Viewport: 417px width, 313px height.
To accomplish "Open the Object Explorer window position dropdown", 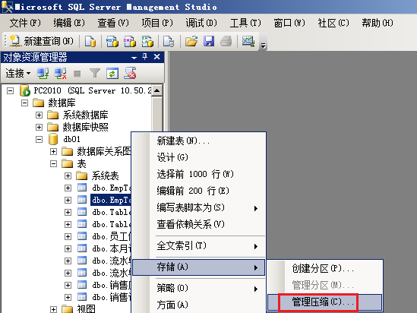I will coord(134,57).
